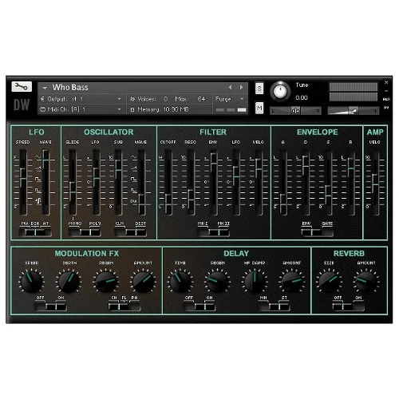
Task: Click the Delay TIME knob
Action: (180, 281)
